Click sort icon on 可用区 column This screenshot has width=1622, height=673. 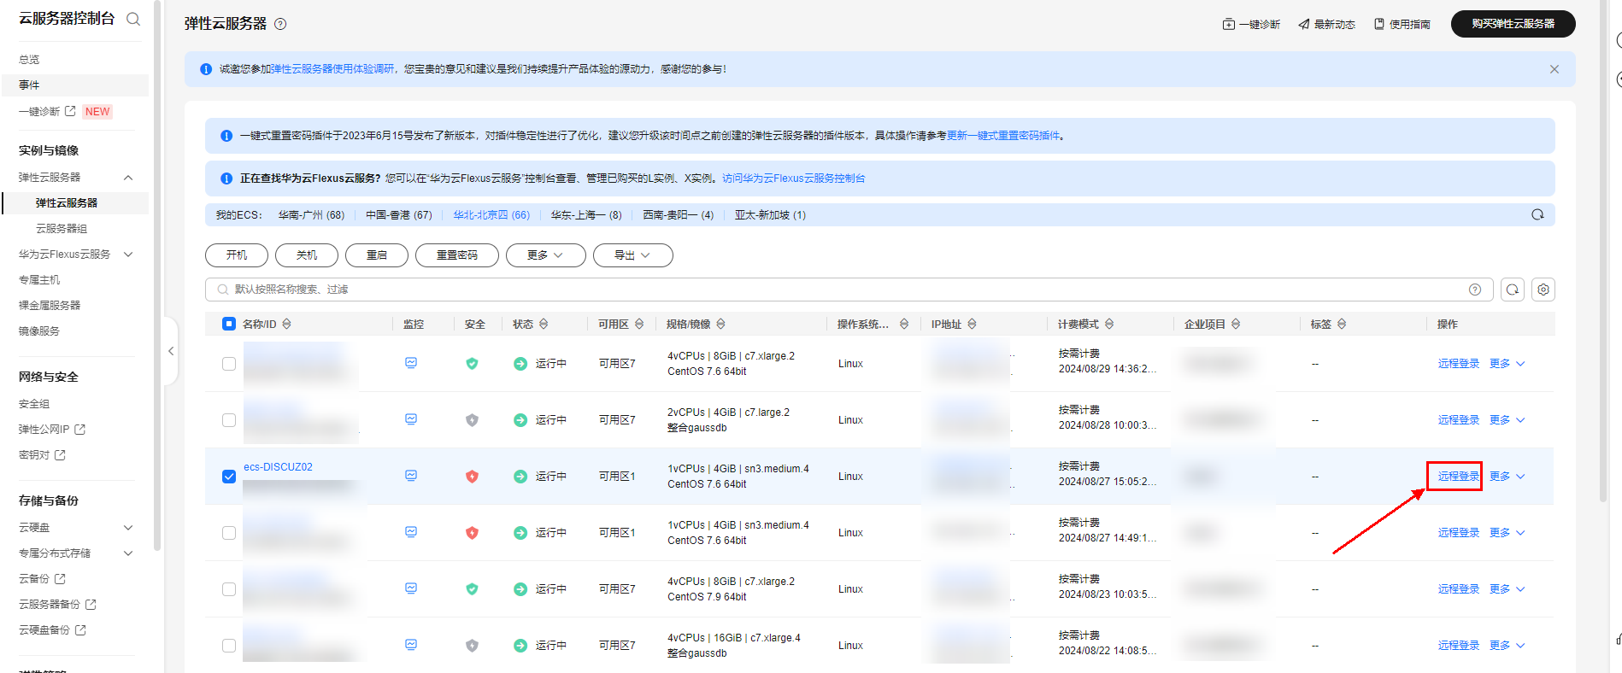point(639,325)
